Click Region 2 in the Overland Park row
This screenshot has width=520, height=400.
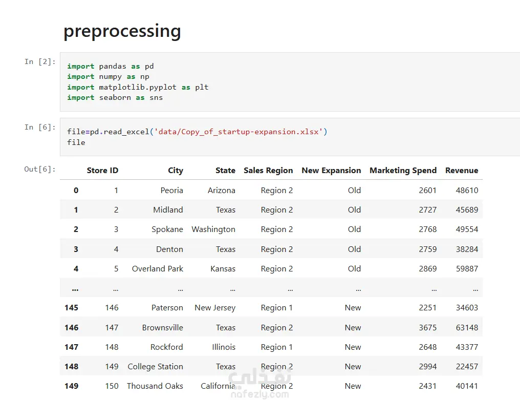[277, 268]
